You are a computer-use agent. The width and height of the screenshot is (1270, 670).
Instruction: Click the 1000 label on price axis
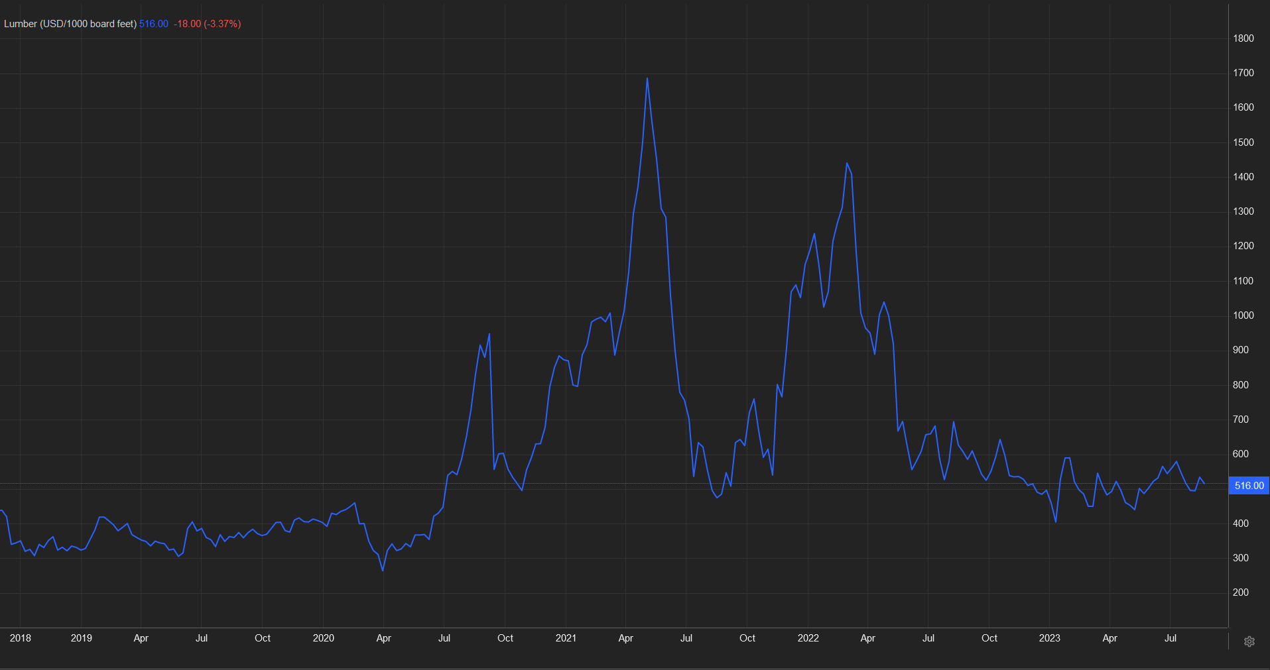1243,315
